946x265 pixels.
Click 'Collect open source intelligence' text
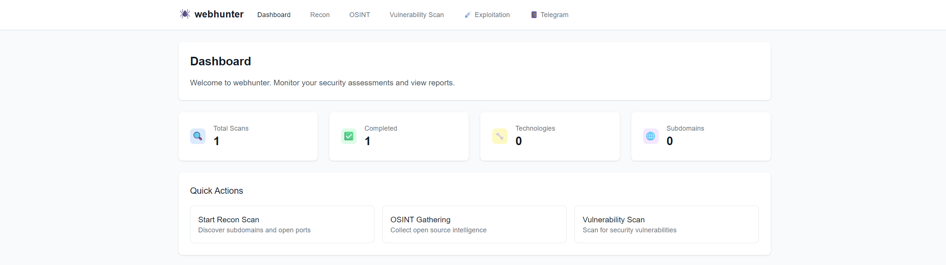[x=438, y=230]
